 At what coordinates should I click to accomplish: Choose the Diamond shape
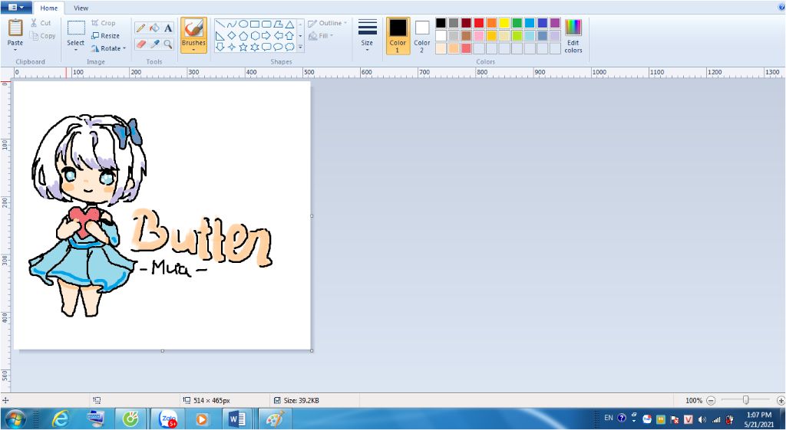click(x=232, y=35)
